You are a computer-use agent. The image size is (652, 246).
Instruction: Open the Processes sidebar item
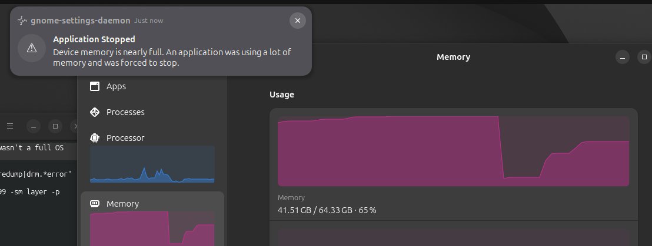[x=152, y=112]
